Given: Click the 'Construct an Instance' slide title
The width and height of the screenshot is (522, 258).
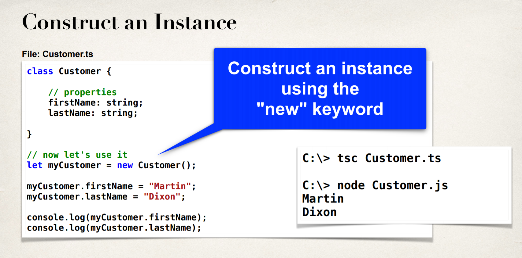Looking at the screenshot, I should click(129, 22).
